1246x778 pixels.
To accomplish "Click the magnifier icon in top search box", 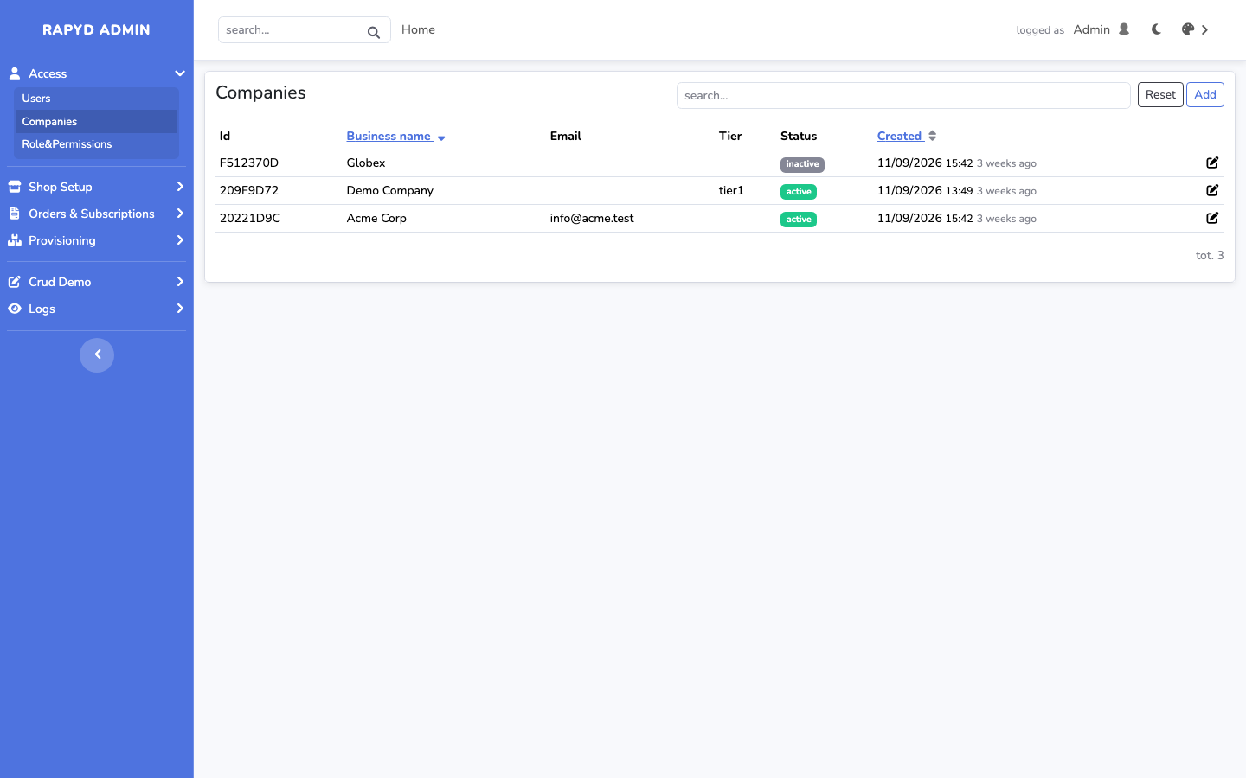I will pos(374,33).
